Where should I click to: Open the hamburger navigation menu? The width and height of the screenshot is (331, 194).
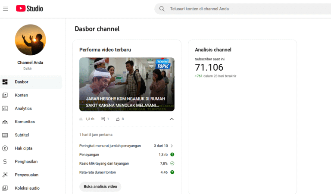coord(6,9)
